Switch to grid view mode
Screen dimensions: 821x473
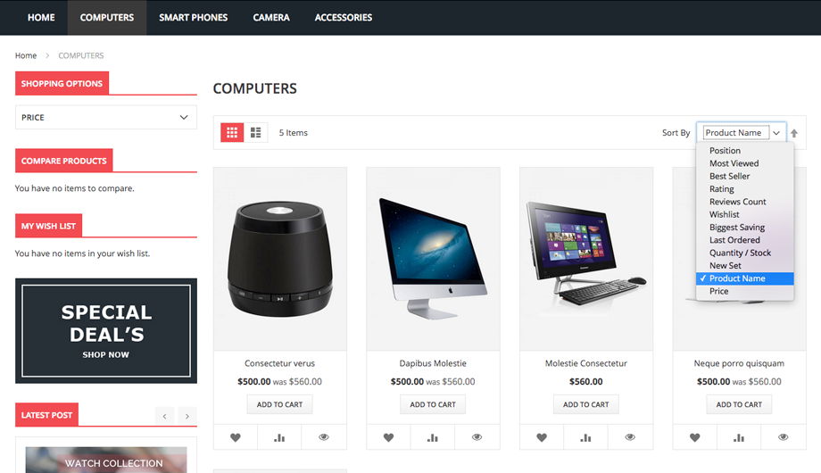(x=232, y=132)
